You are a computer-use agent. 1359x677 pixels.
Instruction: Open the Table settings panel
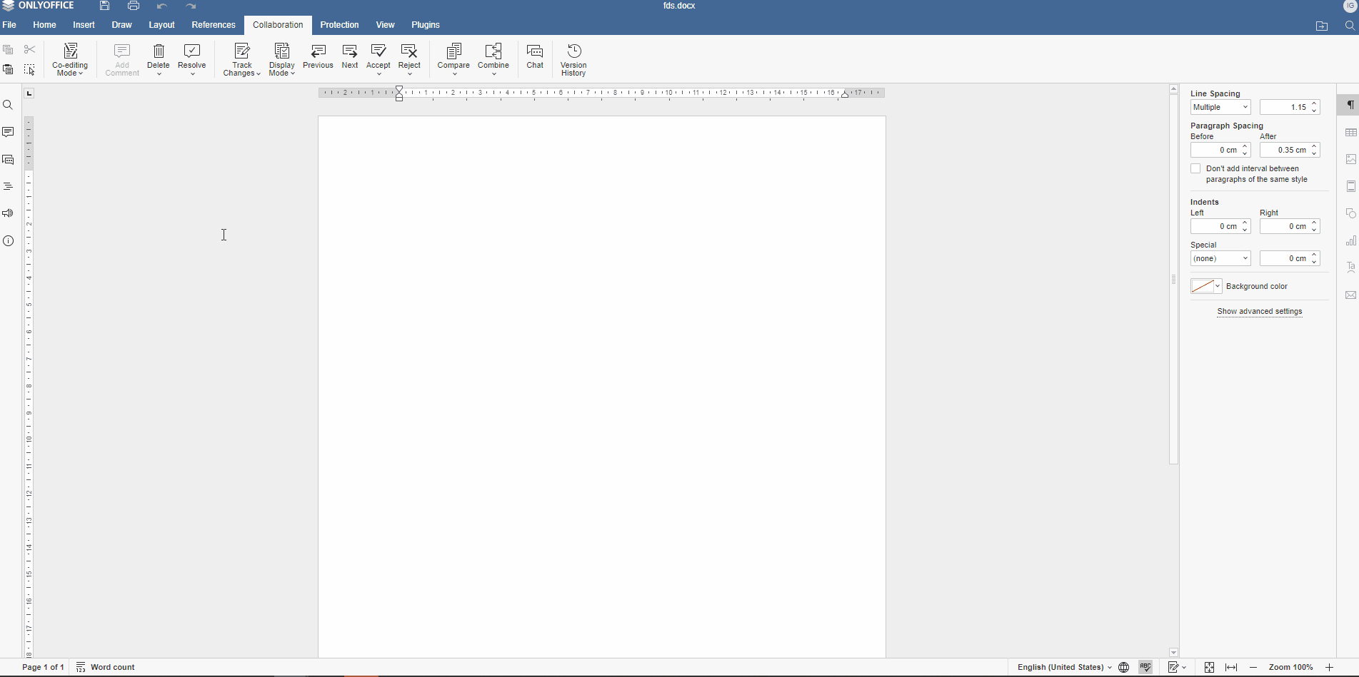[1350, 132]
